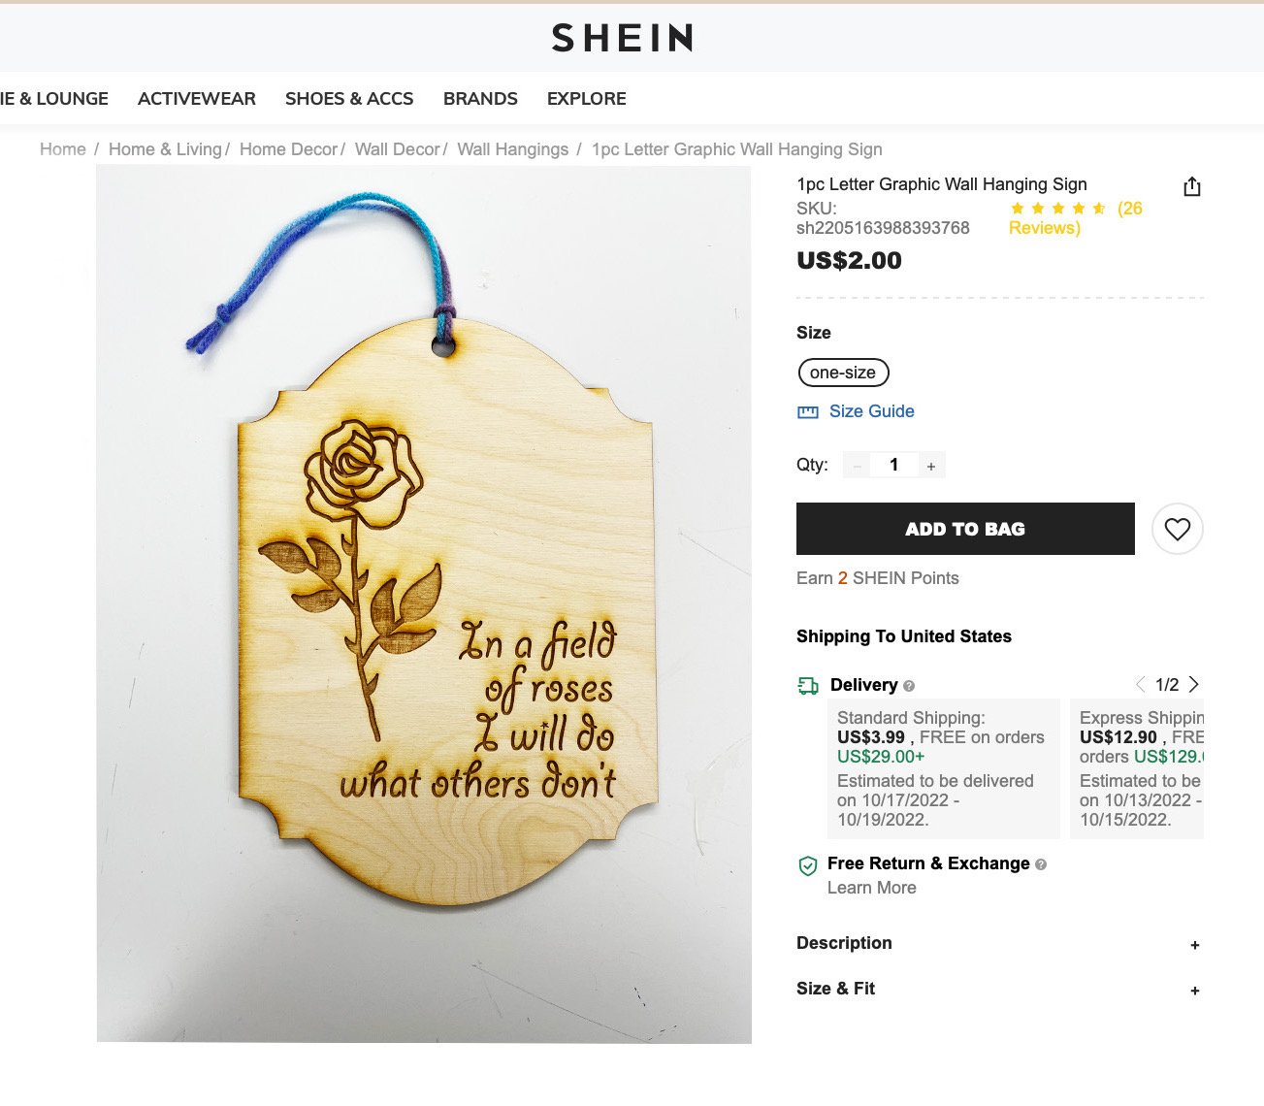Click the Size Guide ruler icon
This screenshot has width=1264, height=1106.
pyautogui.click(x=807, y=411)
